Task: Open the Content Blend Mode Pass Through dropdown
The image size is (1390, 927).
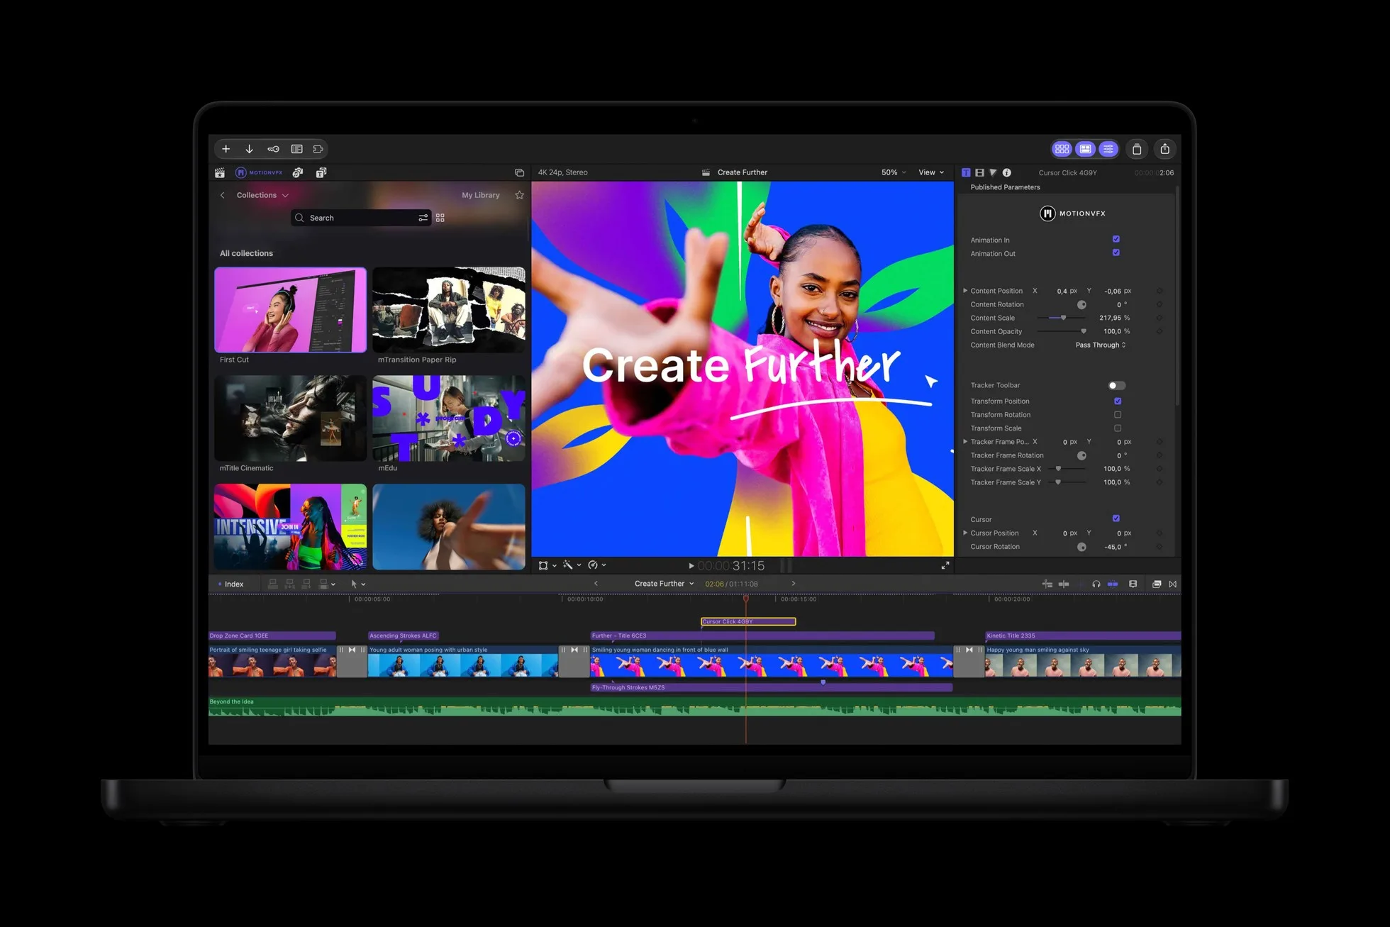Action: 1100,345
